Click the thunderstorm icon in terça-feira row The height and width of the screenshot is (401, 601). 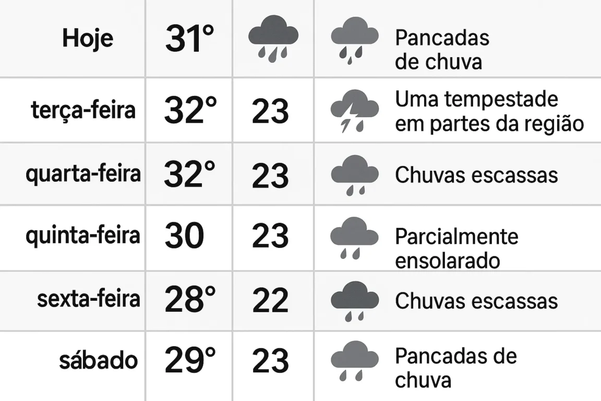(x=355, y=111)
